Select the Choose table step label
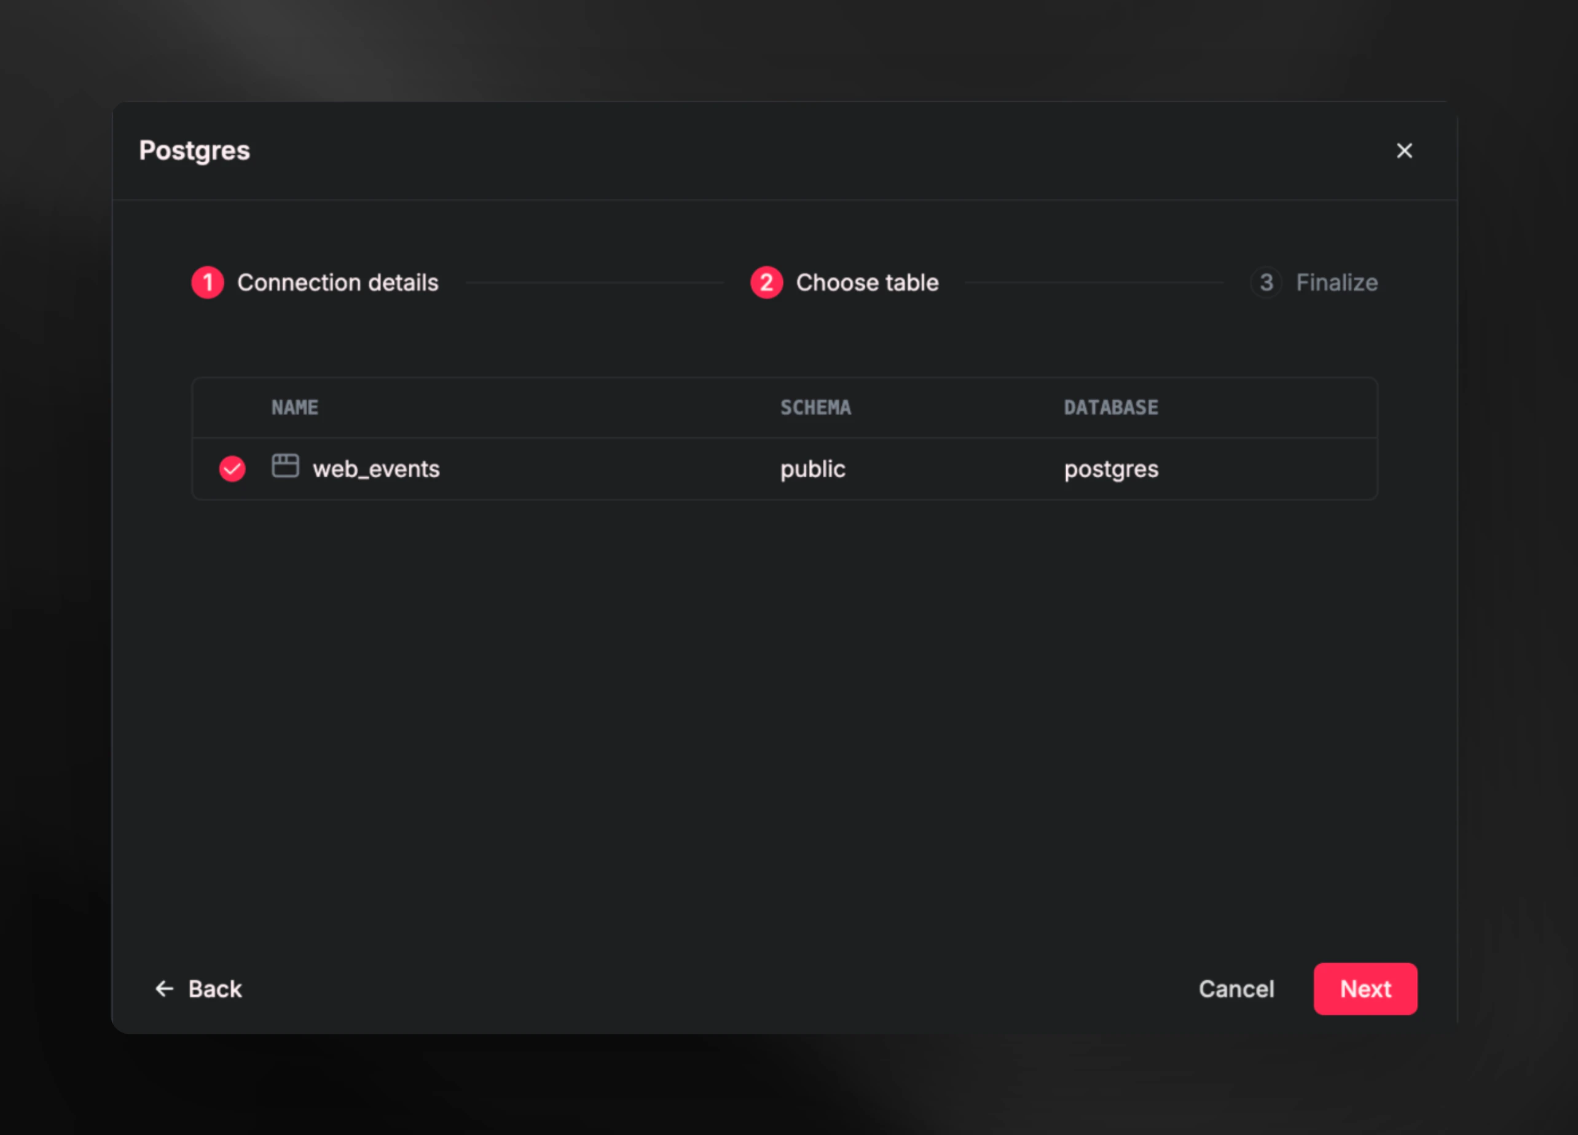This screenshot has width=1578, height=1135. pyautogui.click(x=867, y=283)
